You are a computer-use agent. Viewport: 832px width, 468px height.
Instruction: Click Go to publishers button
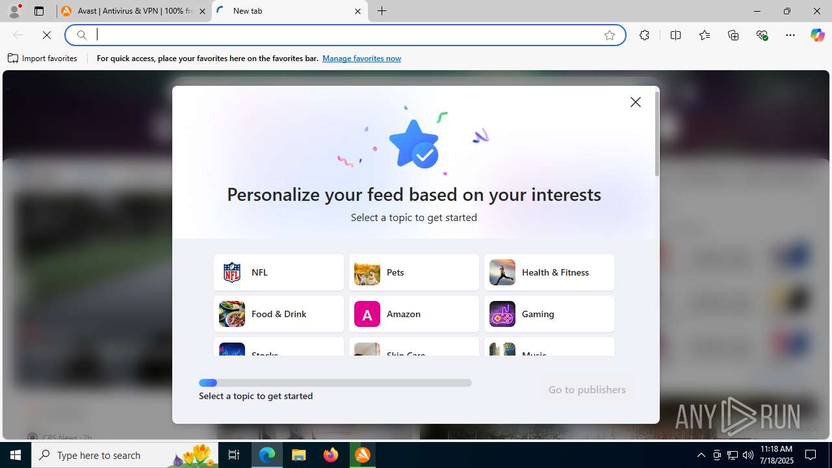click(587, 389)
